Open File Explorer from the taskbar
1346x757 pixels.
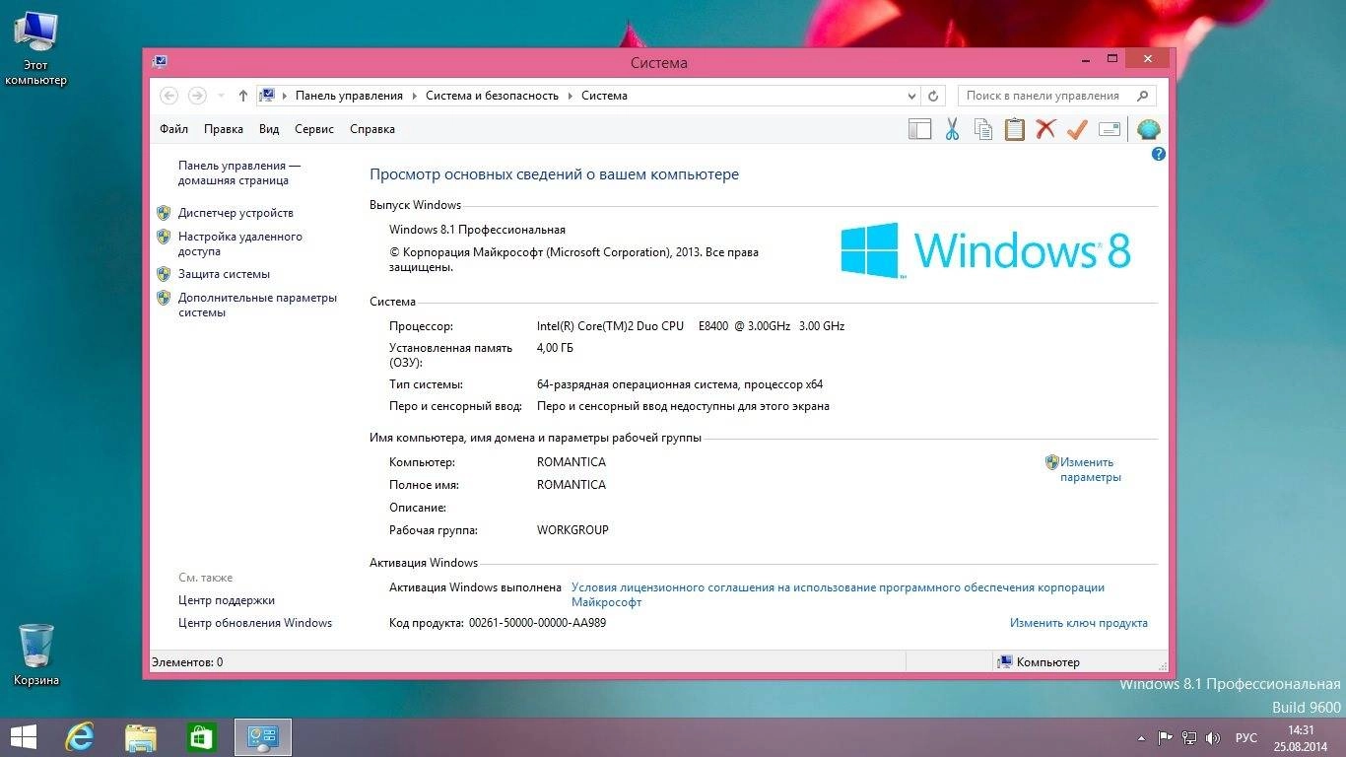pos(141,736)
